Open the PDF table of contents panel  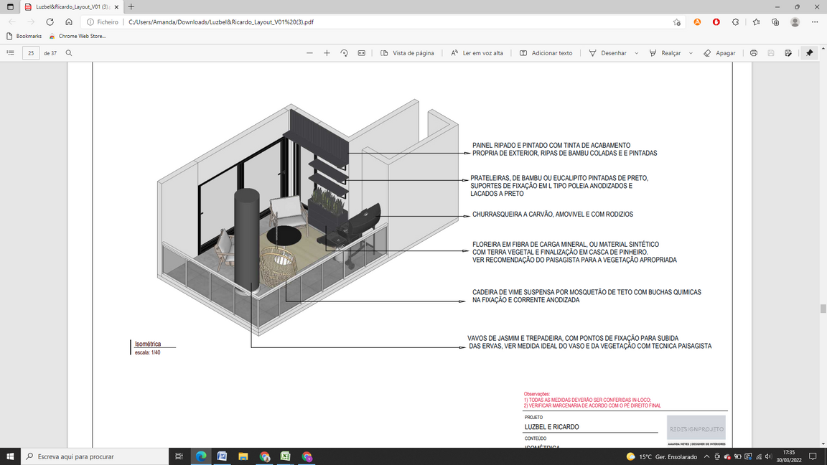point(10,52)
